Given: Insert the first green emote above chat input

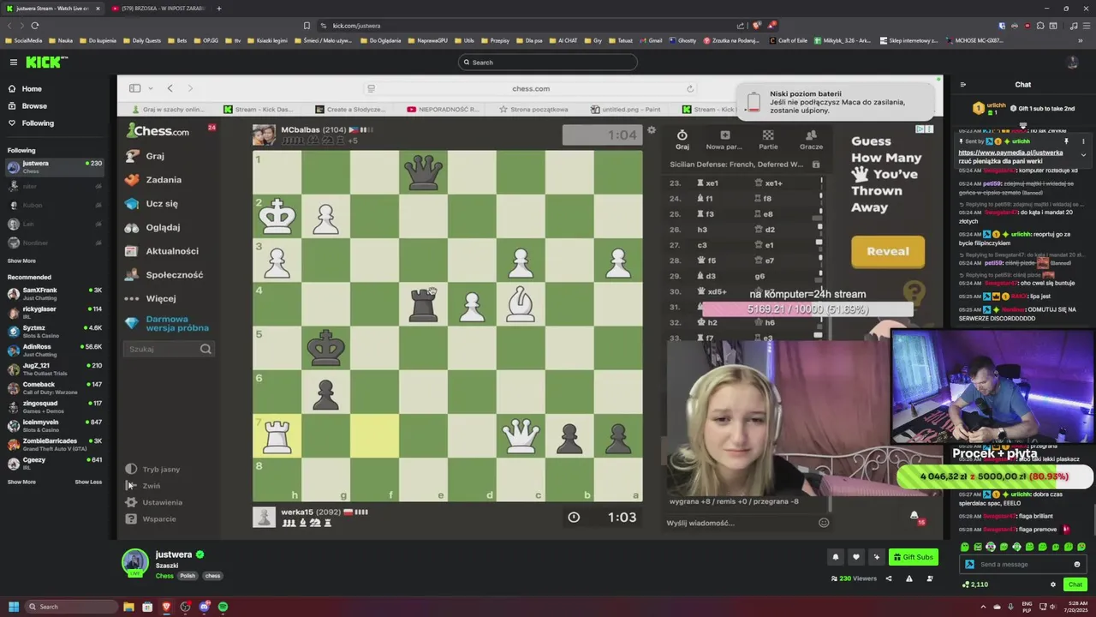Looking at the screenshot, I should click(x=966, y=547).
